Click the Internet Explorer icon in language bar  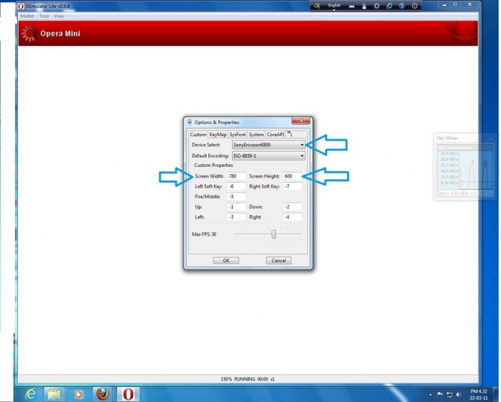[389, 6]
